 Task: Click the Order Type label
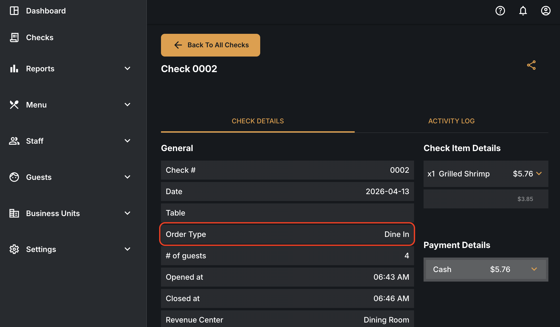pos(186,234)
